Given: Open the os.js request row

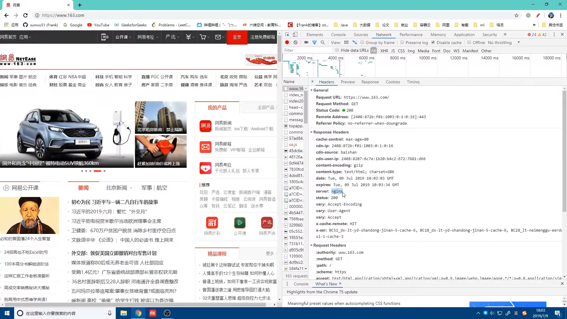Looking at the screenshot, I should click(294, 144).
